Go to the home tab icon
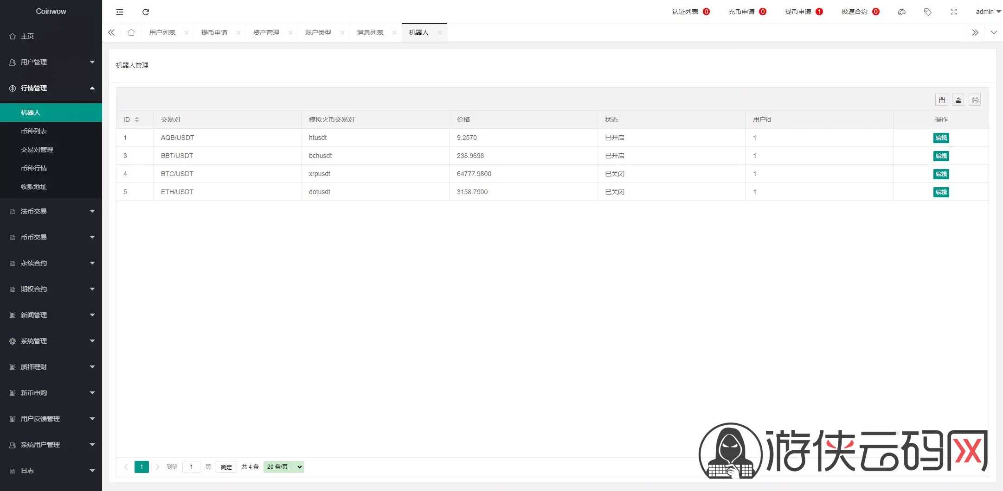The image size is (1003, 491). (x=131, y=32)
